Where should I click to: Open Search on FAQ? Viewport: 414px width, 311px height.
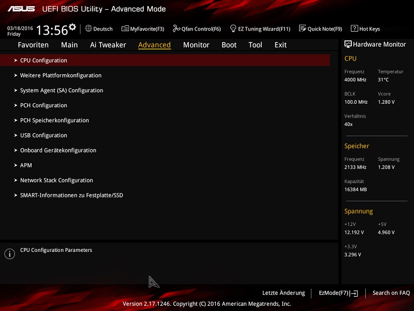click(x=391, y=293)
